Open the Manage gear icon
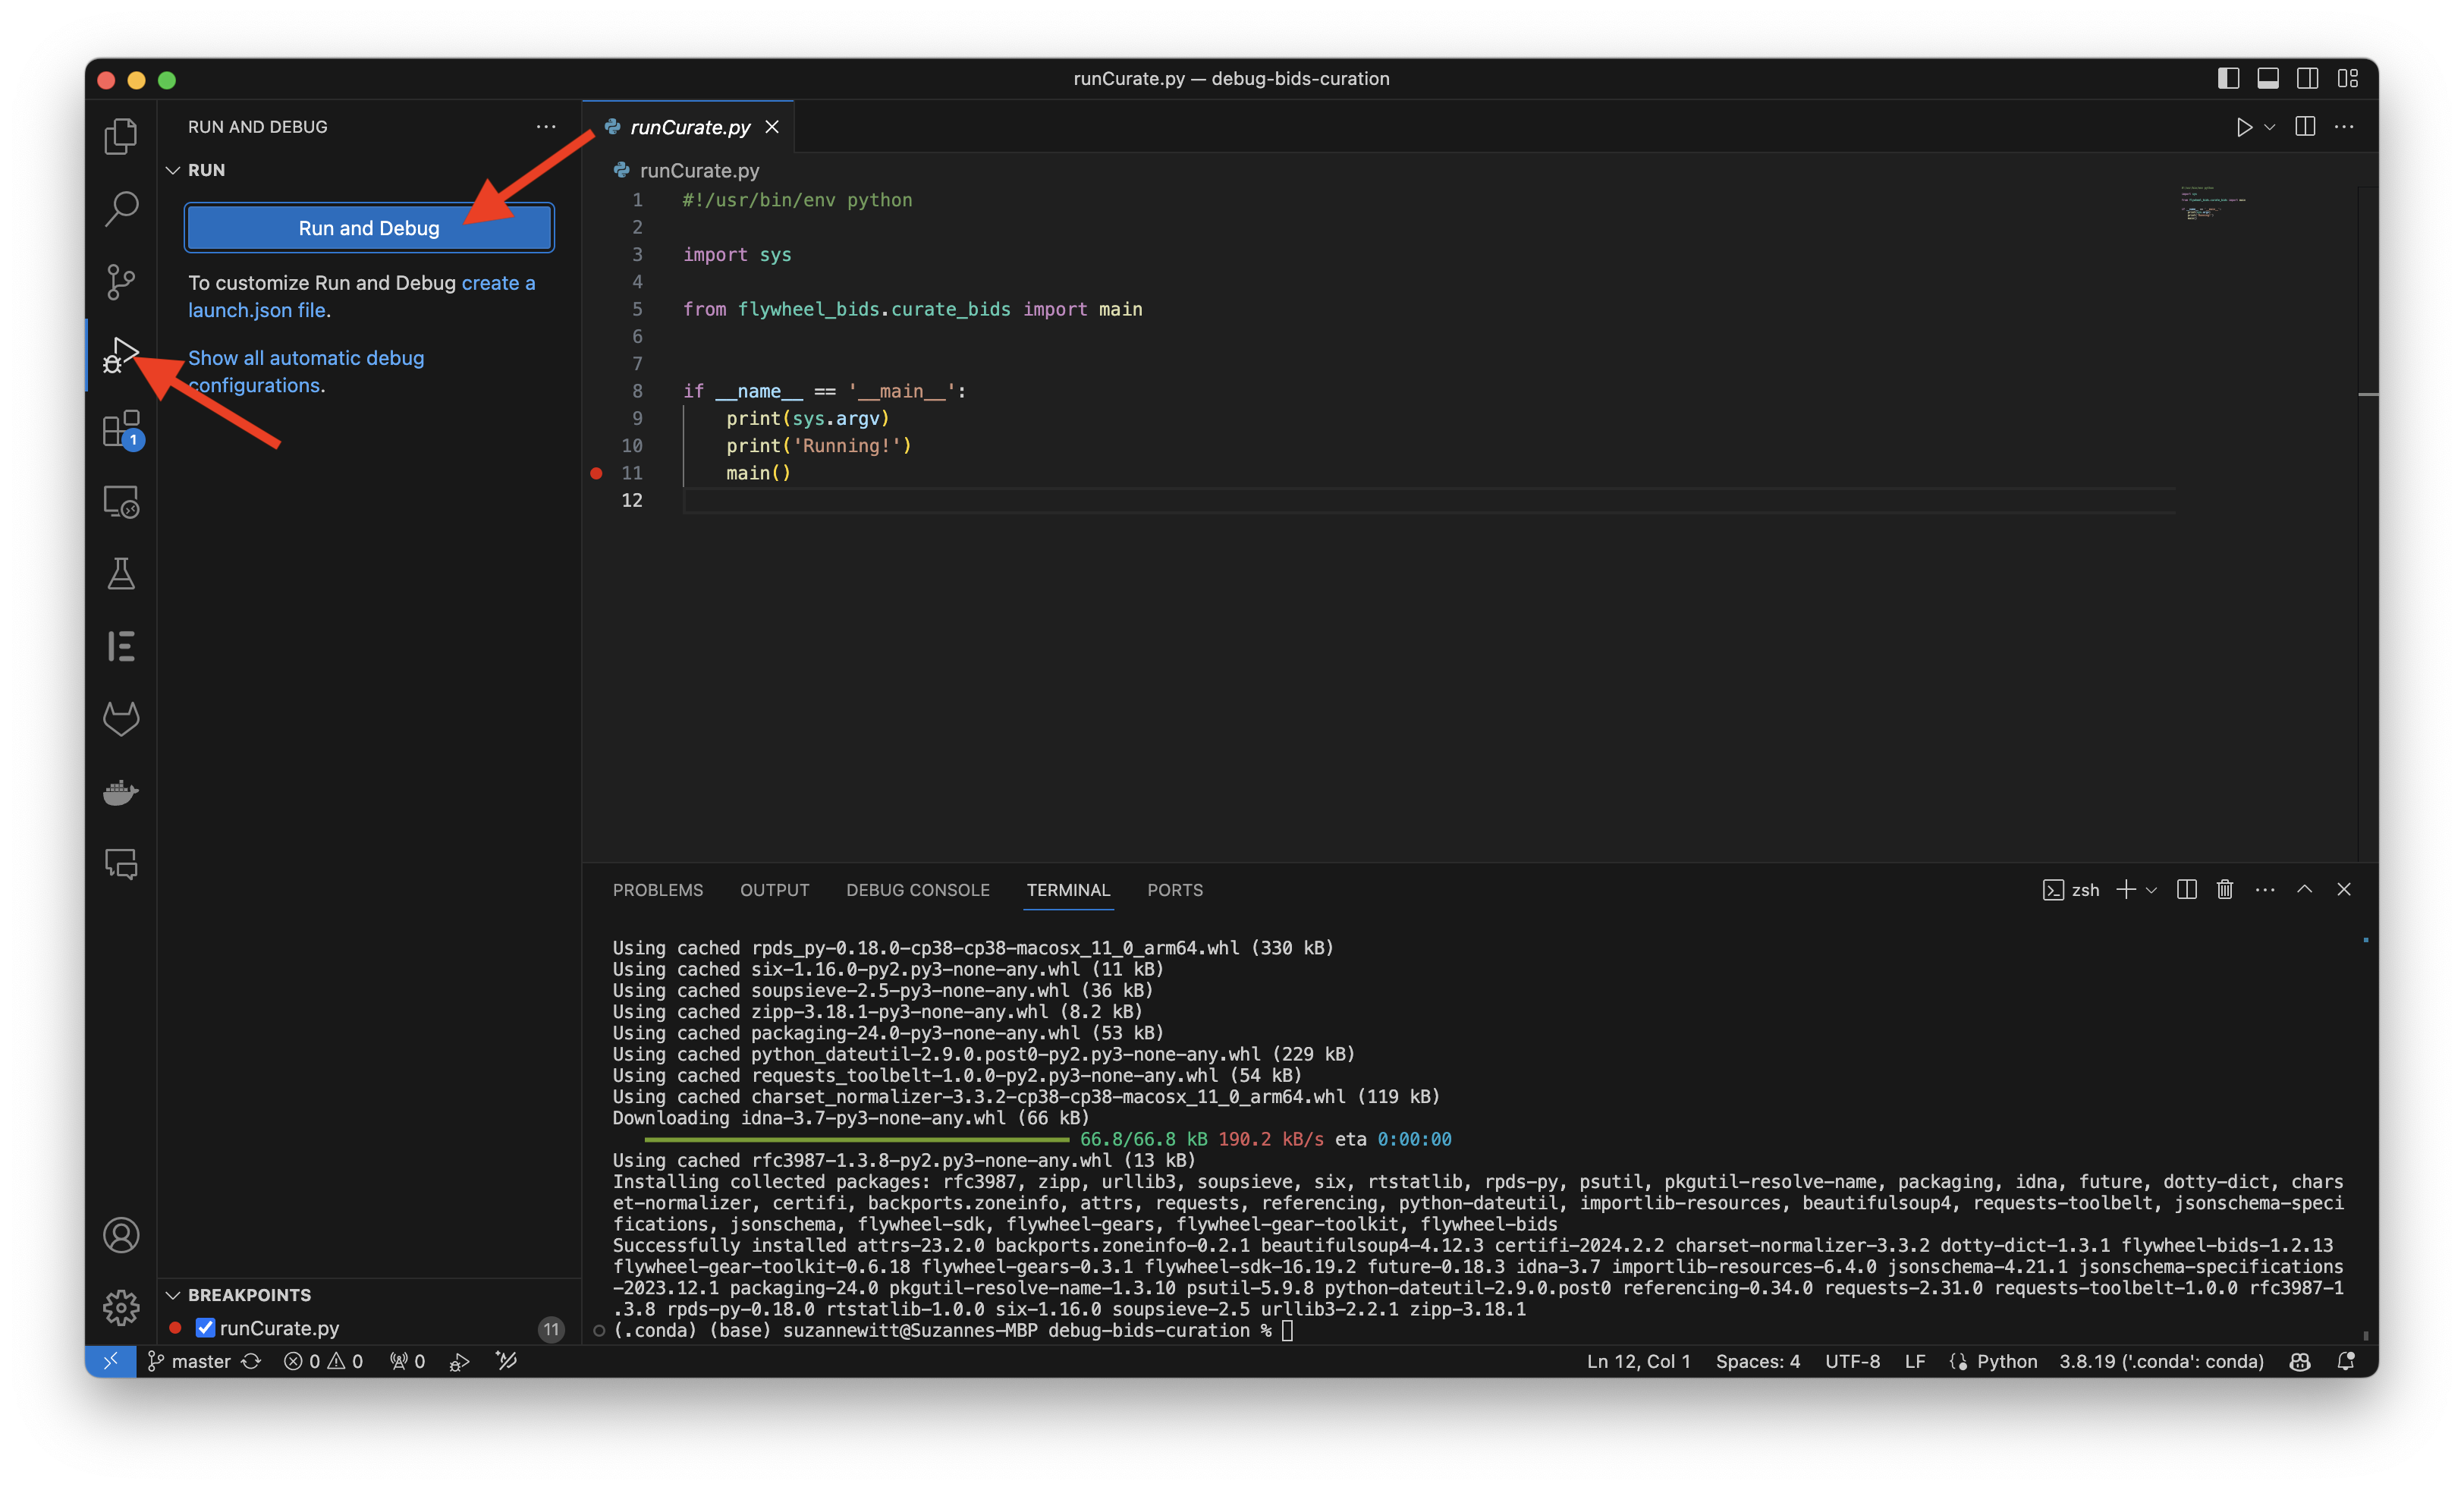 click(121, 1307)
